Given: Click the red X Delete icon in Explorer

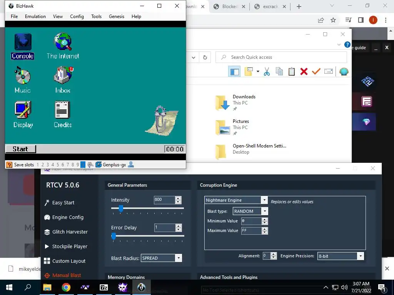Looking at the screenshot, I should [x=304, y=72].
